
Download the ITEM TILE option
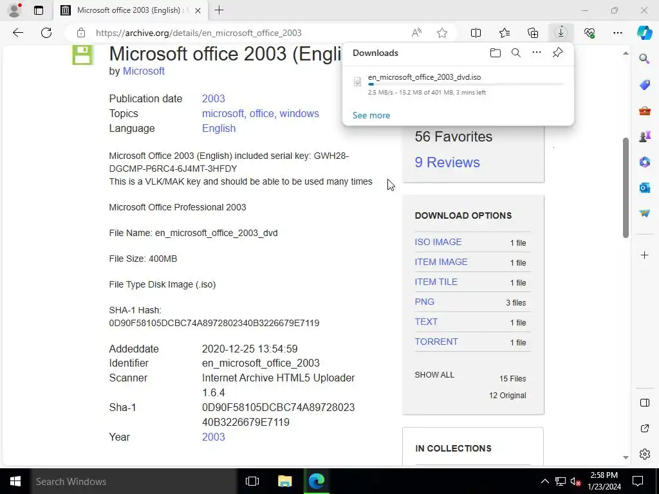click(436, 282)
